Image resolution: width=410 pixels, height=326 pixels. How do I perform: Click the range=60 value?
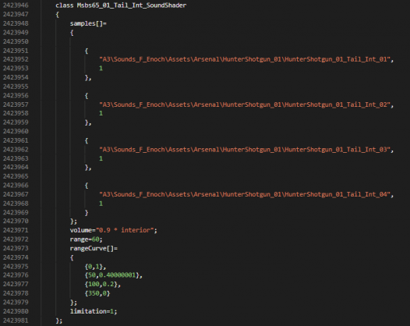click(86, 239)
